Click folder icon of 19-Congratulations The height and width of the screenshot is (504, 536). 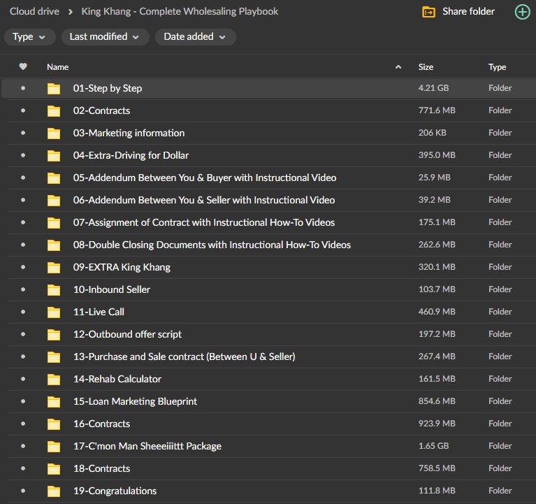point(54,491)
